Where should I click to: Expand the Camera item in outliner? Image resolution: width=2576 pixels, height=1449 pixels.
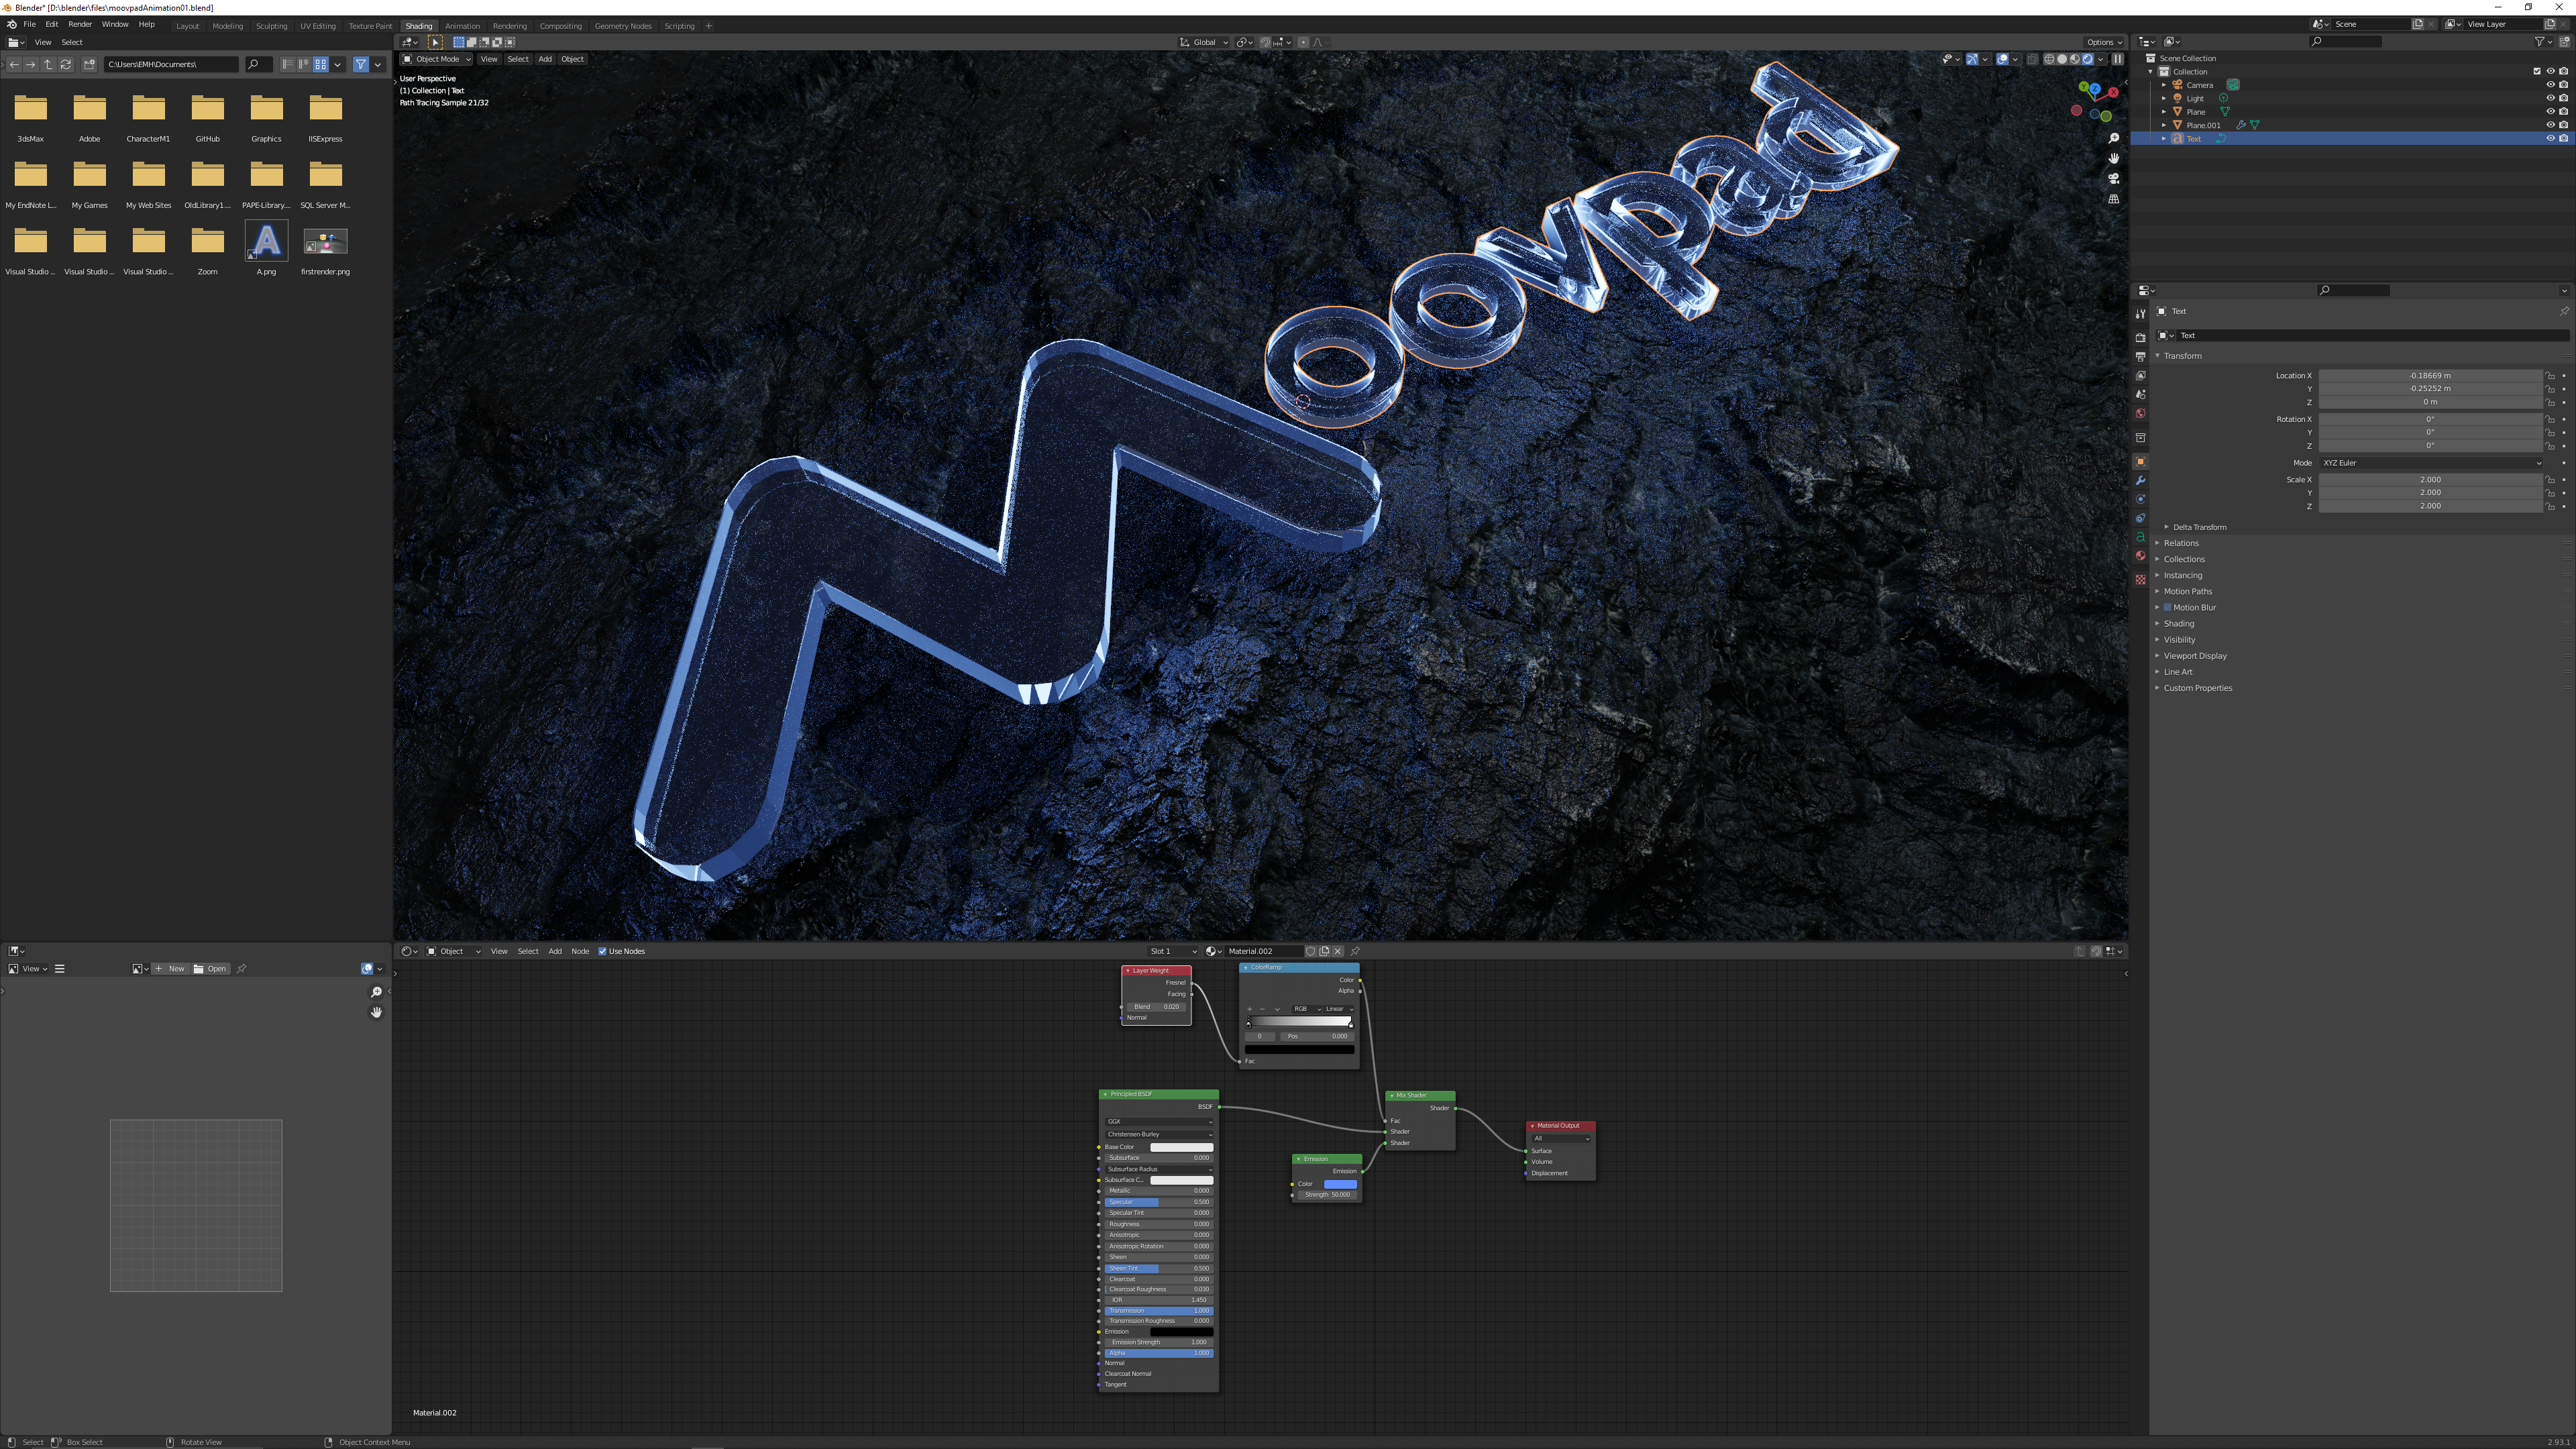pos(2164,85)
